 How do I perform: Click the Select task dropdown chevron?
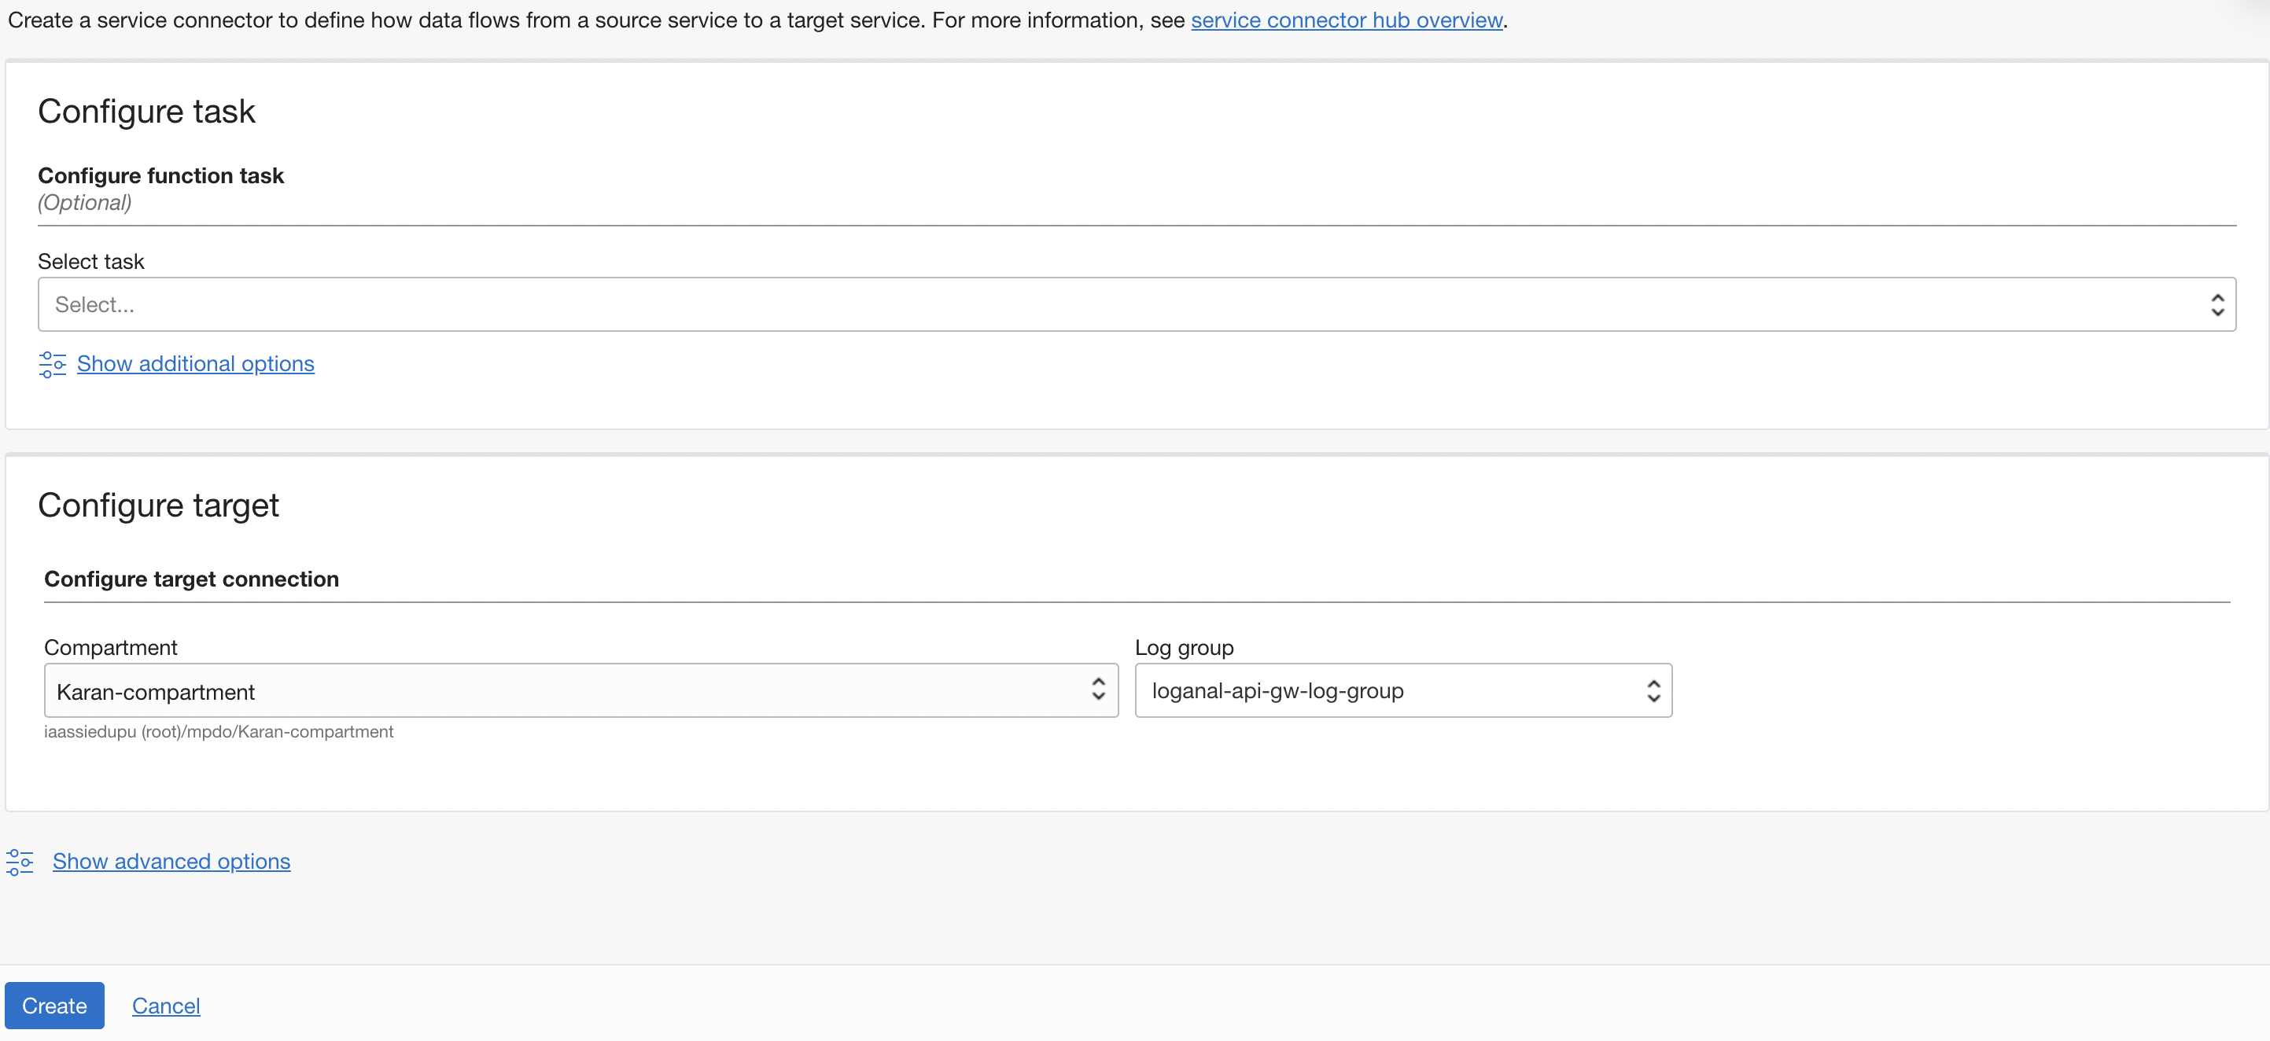2219,303
